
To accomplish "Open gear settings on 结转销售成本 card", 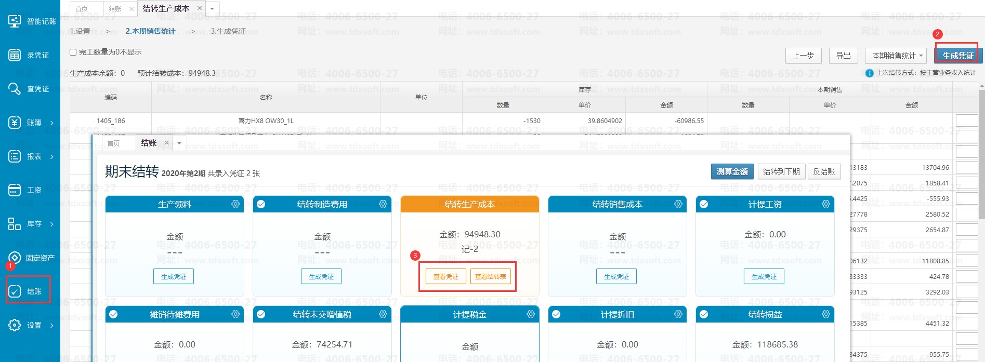I will tap(678, 204).
